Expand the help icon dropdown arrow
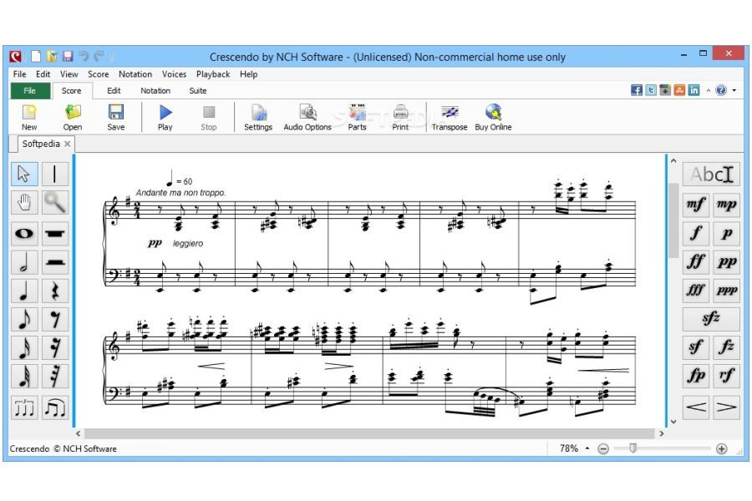This screenshot has height=501, width=752. (x=734, y=90)
